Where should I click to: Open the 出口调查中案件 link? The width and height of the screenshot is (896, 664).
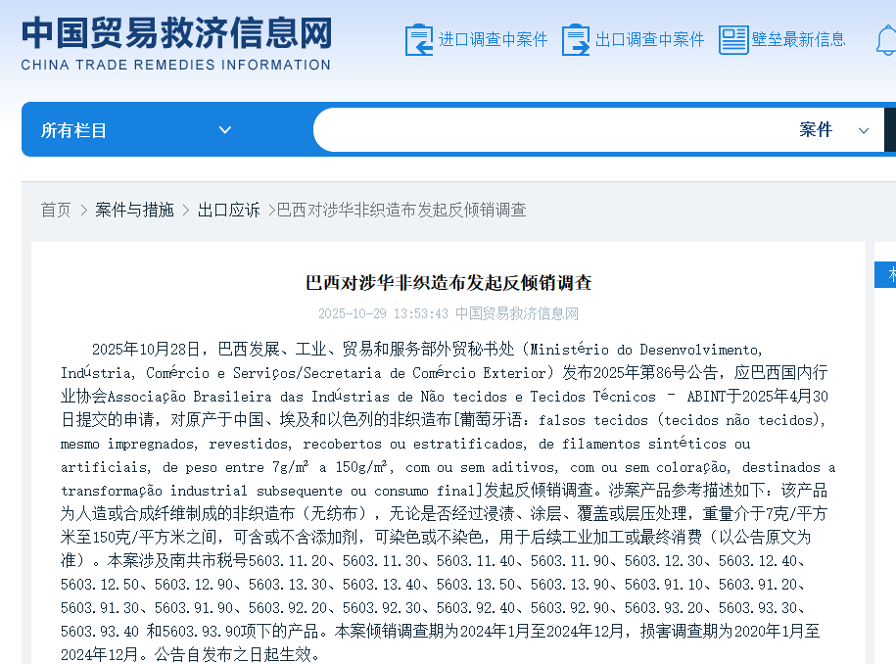coord(649,40)
